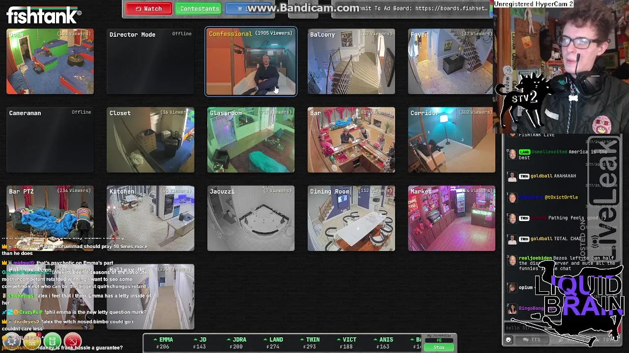The image size is (629, 353).
Task: Open the Glassroom camera feed
Action: point(251,140)
